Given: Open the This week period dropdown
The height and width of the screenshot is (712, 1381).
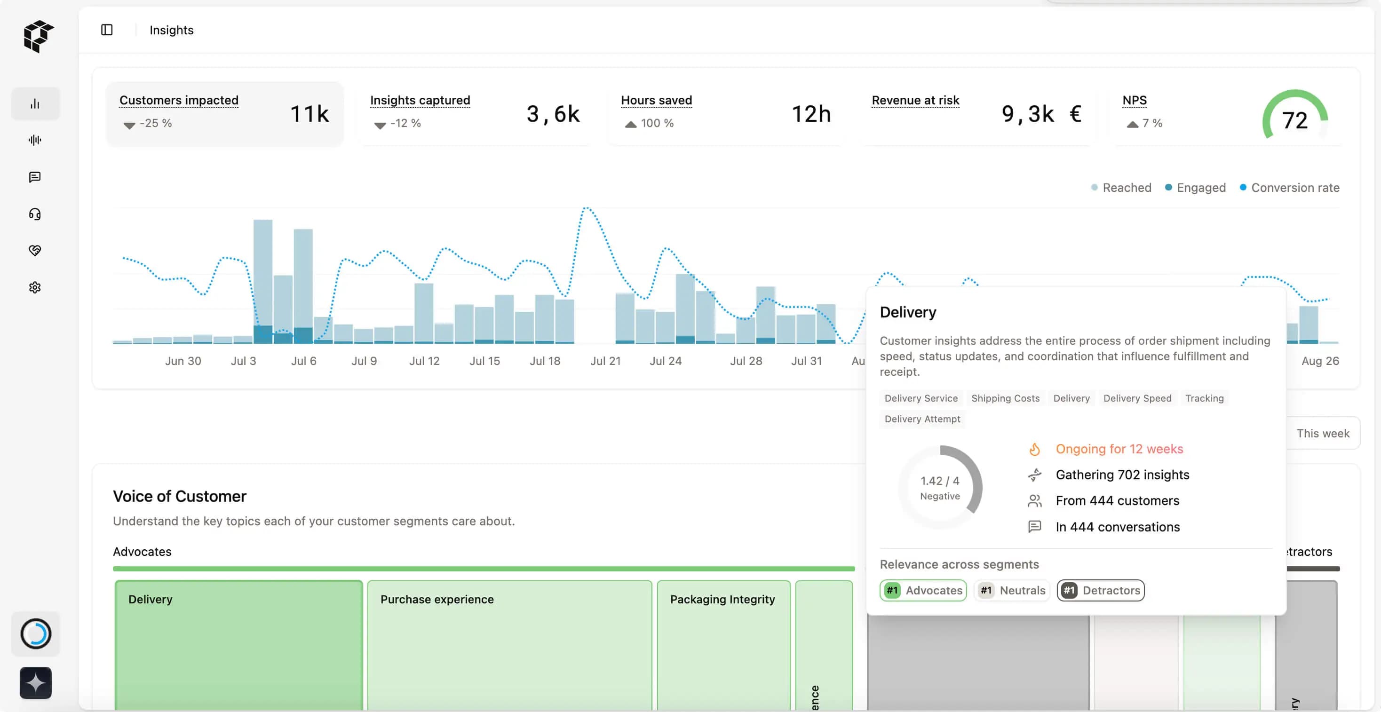Looking at the screenshot, I should pos(1323,433).
